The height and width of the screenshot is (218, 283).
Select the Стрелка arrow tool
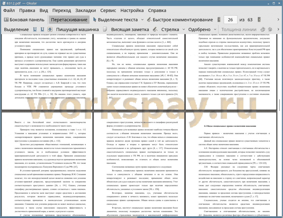(x=170, y=29)
